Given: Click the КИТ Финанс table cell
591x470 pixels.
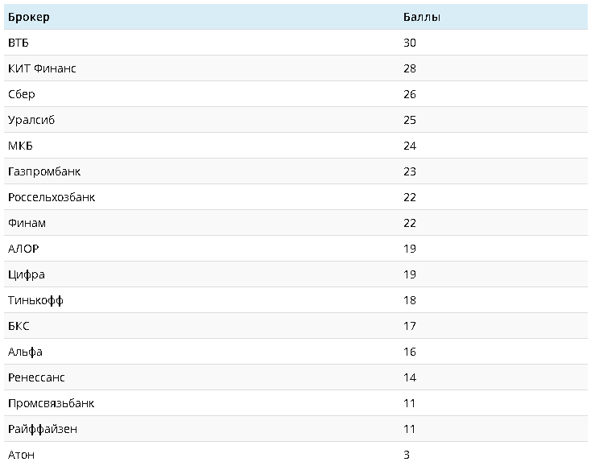Looking at the screenshot, I should click(42, 68).
